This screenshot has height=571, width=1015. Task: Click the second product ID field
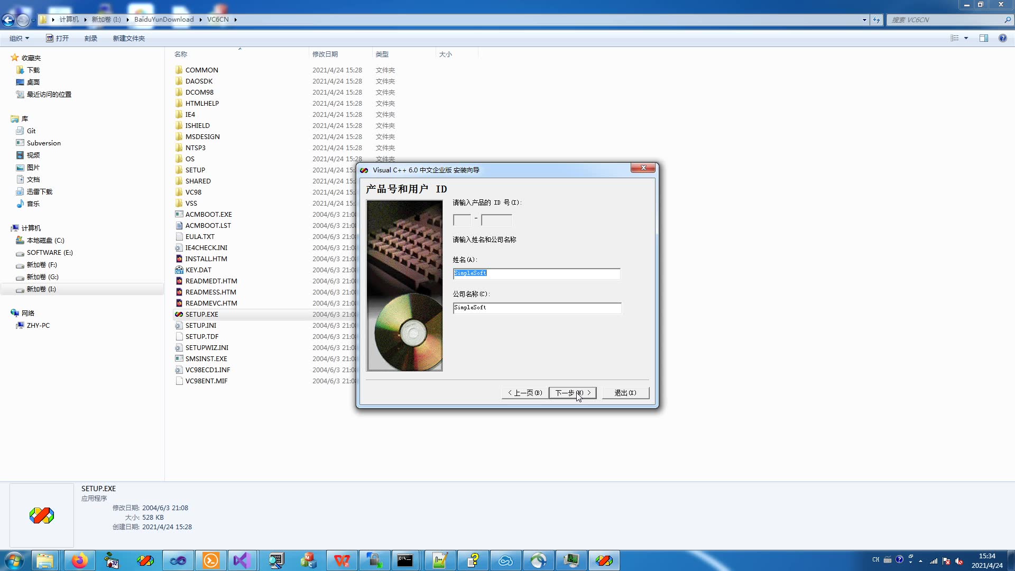(x=496, y=220)
